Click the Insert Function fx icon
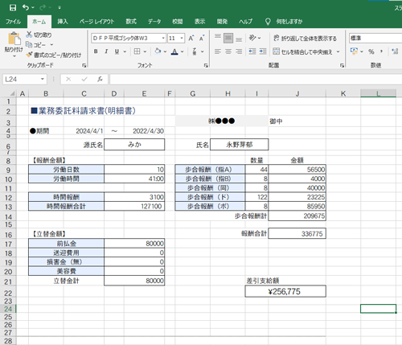 (x=100, y=79)
